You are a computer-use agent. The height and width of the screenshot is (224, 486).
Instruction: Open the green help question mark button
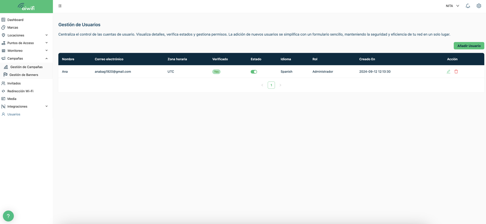pos(8,216)
